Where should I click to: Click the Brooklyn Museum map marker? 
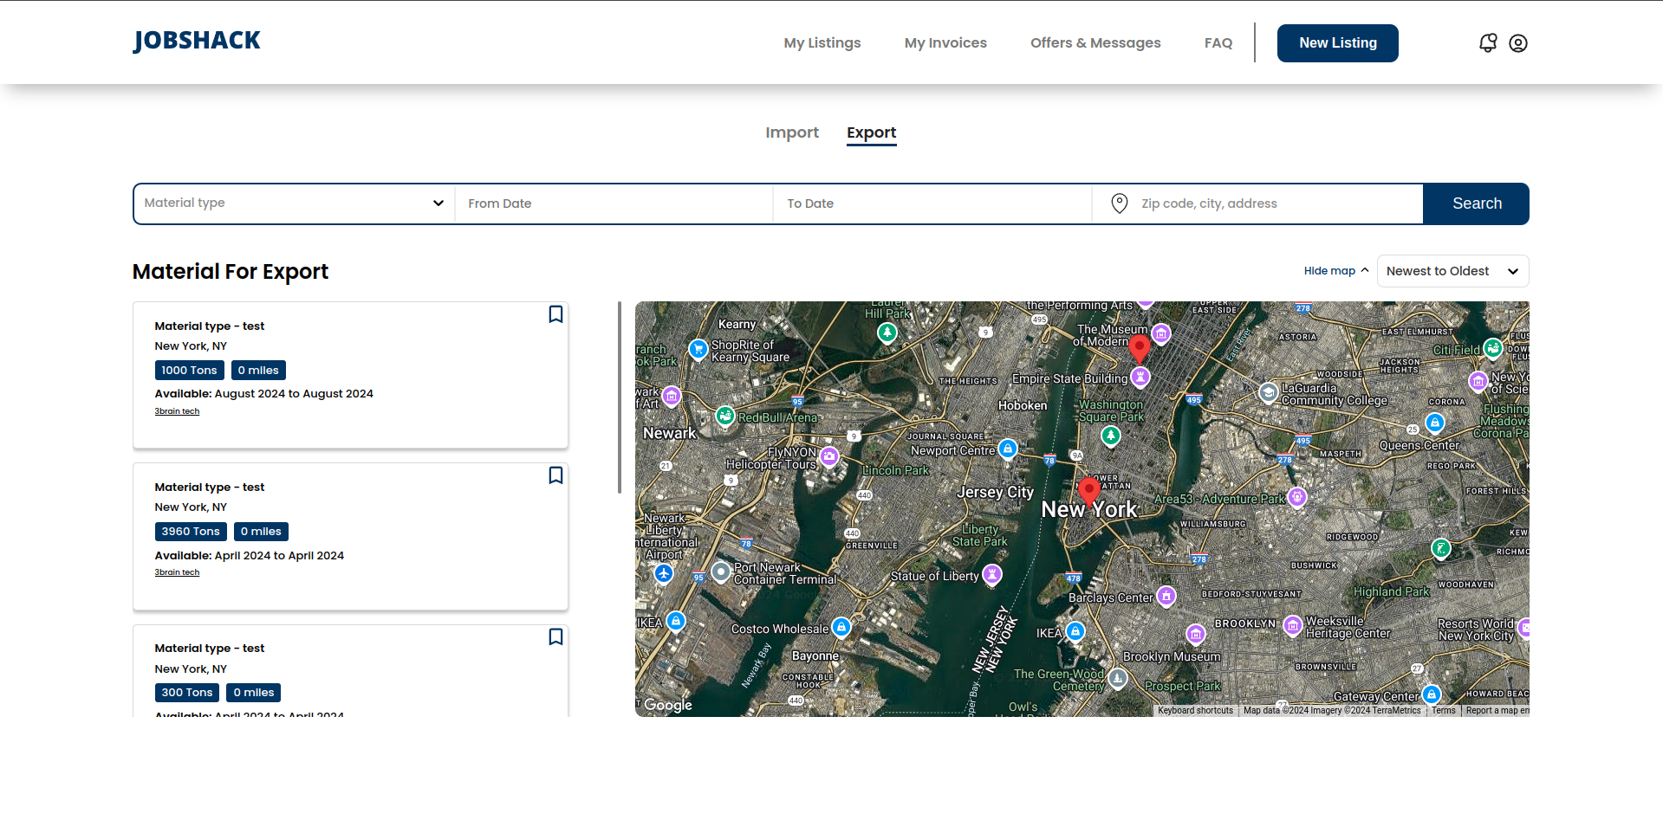(x=1196, y=635)
